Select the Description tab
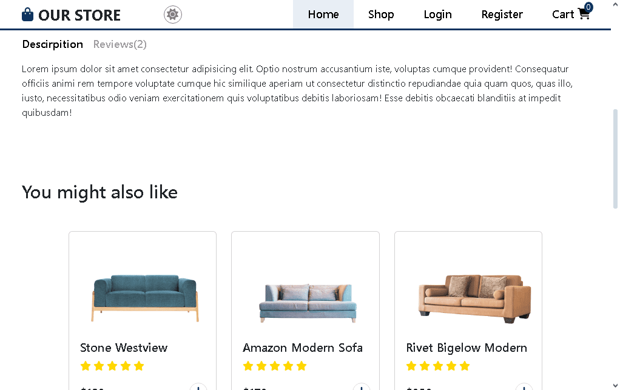Image resolution: width=620 pixels, height=390 pixels. point(53,44)
